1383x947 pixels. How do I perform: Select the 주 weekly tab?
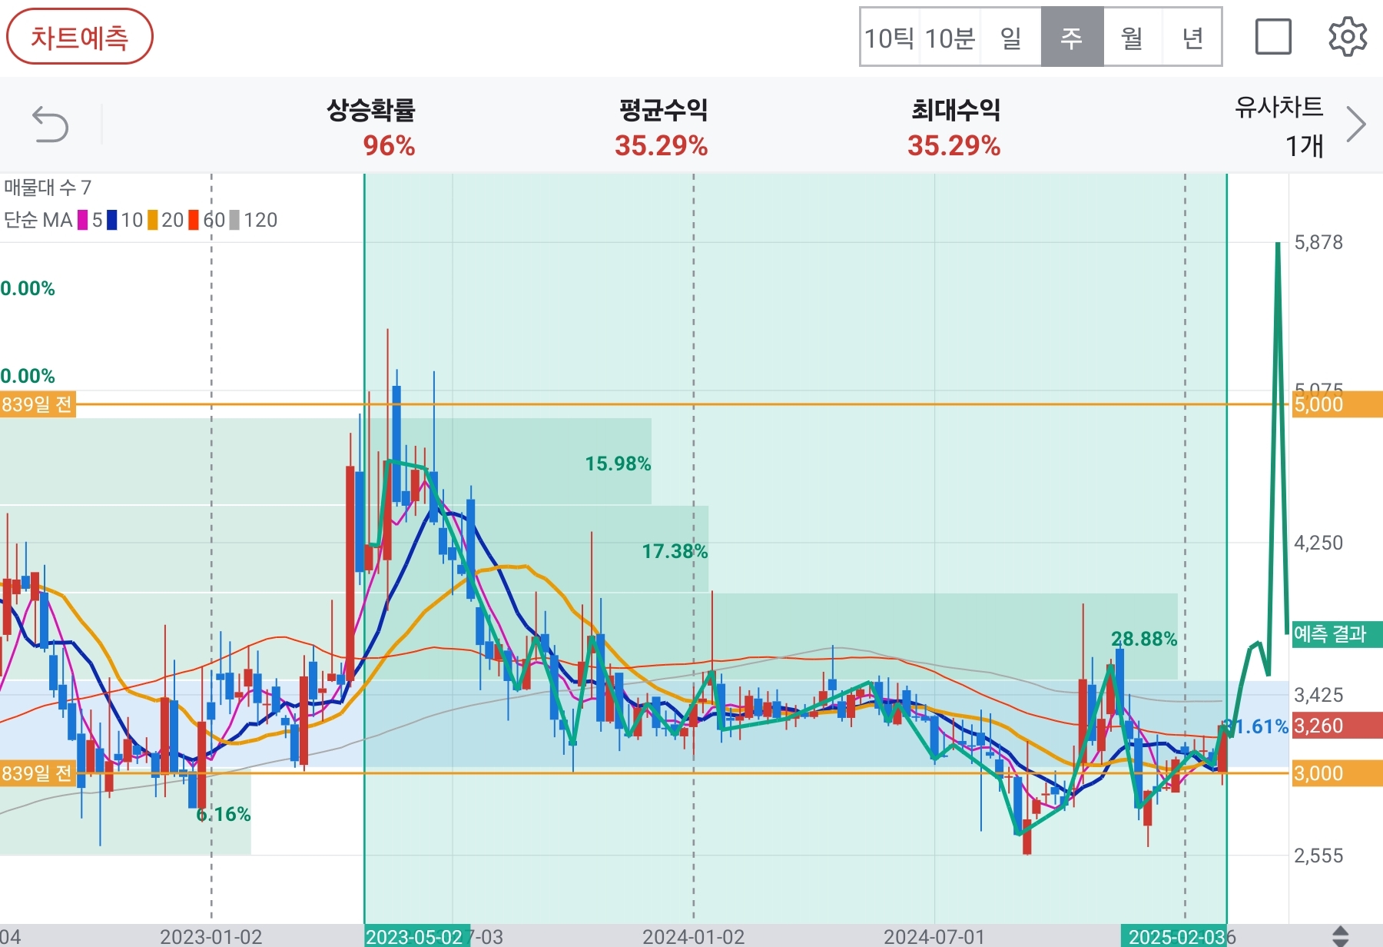(x=1072, y=38)
